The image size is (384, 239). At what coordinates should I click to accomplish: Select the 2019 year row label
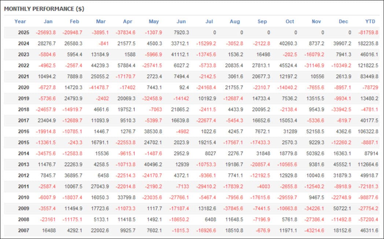pos(23,99)
